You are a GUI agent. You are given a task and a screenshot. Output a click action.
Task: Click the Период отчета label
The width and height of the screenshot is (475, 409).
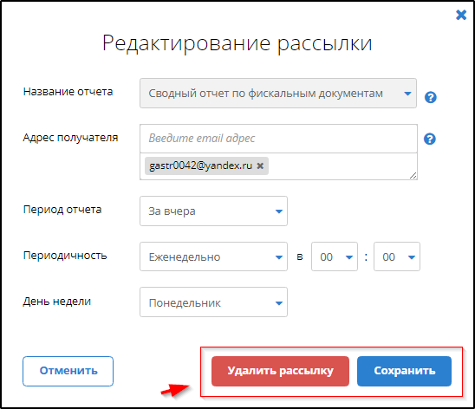coord(62,210)
